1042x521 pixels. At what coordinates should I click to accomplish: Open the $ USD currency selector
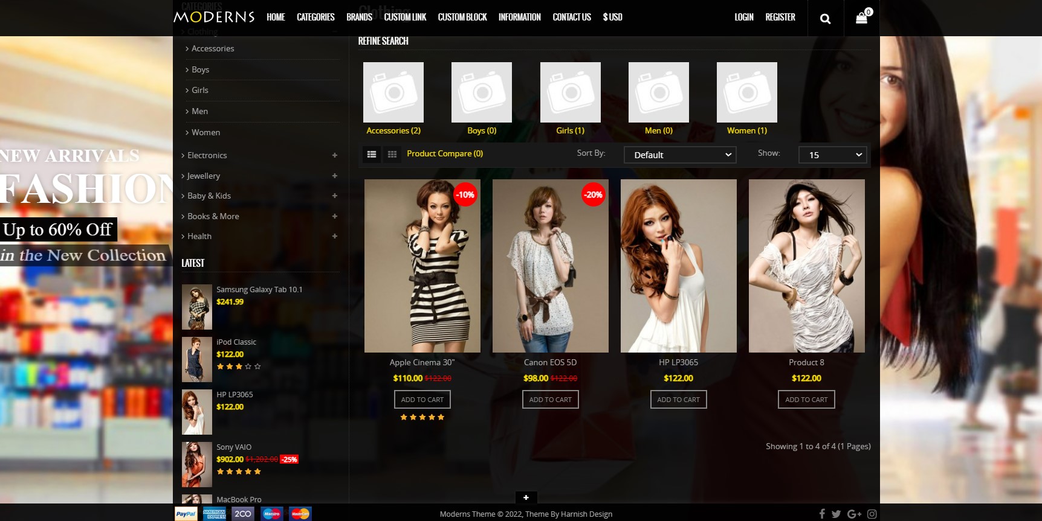[x=612, y=17]
